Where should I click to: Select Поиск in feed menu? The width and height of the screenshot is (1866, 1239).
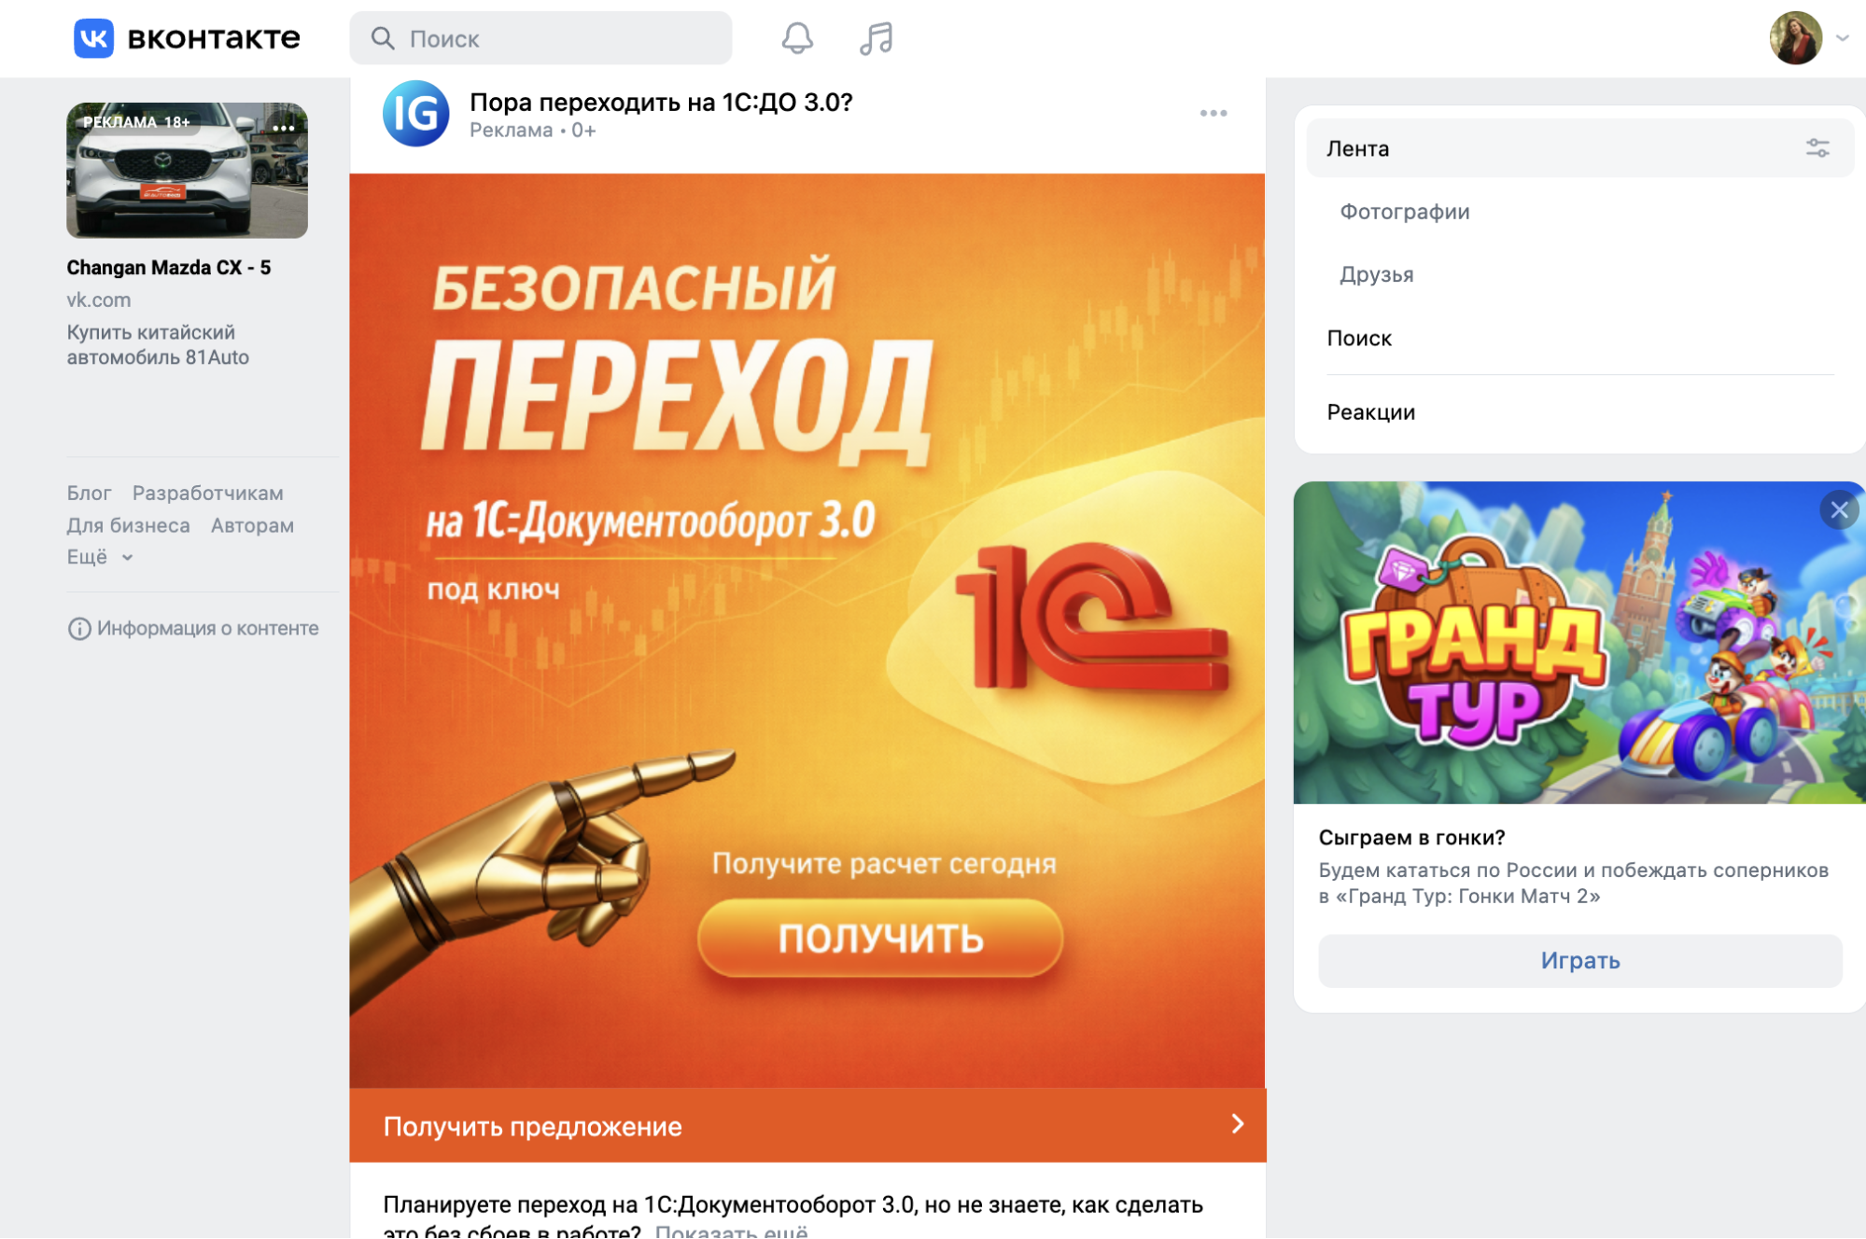1359,338
